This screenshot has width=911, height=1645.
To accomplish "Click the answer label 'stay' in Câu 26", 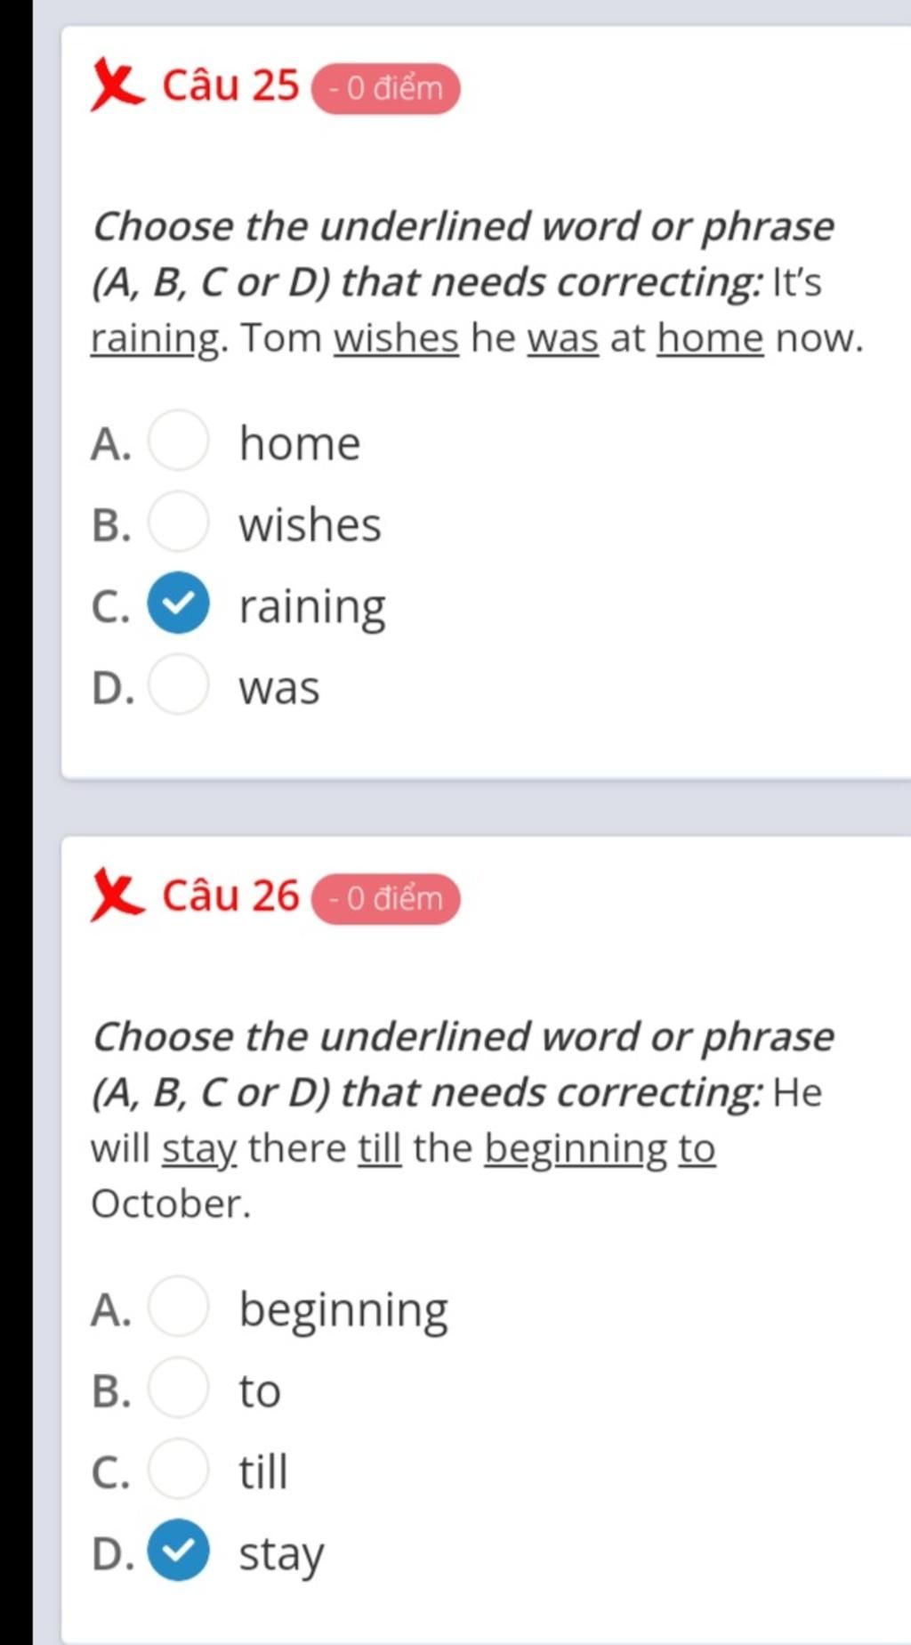I will coord(281,1554).
